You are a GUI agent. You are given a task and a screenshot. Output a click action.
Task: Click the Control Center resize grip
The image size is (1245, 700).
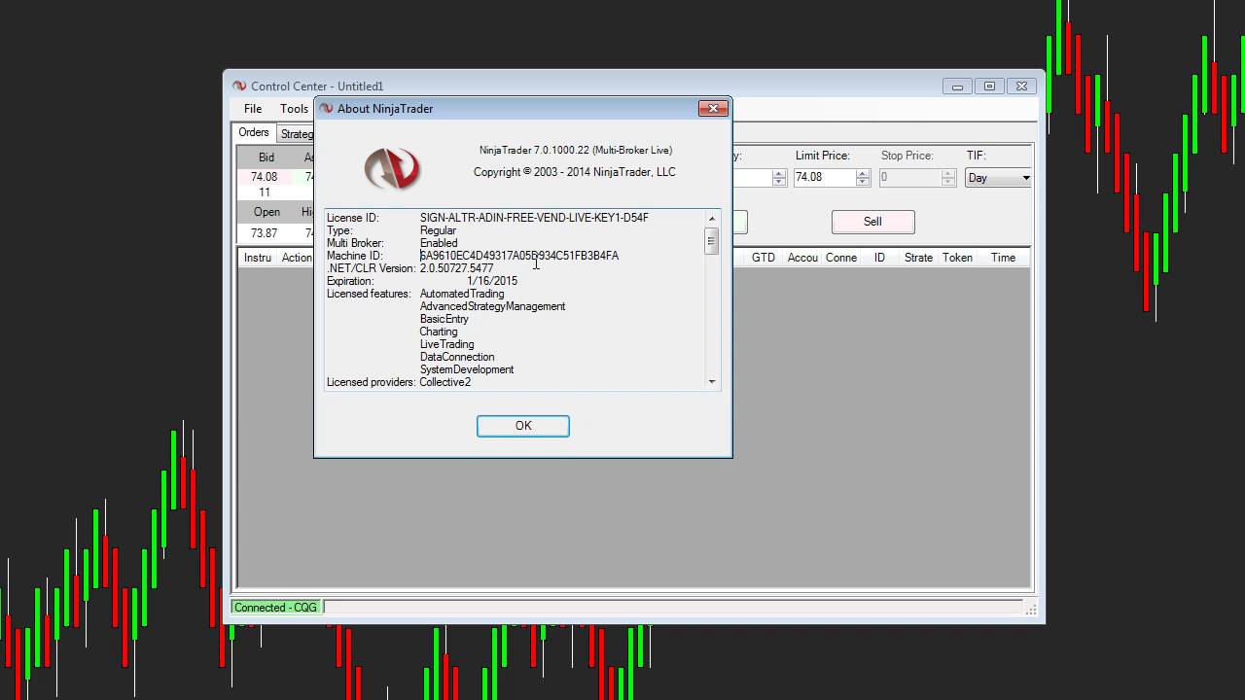point(1031,610)
